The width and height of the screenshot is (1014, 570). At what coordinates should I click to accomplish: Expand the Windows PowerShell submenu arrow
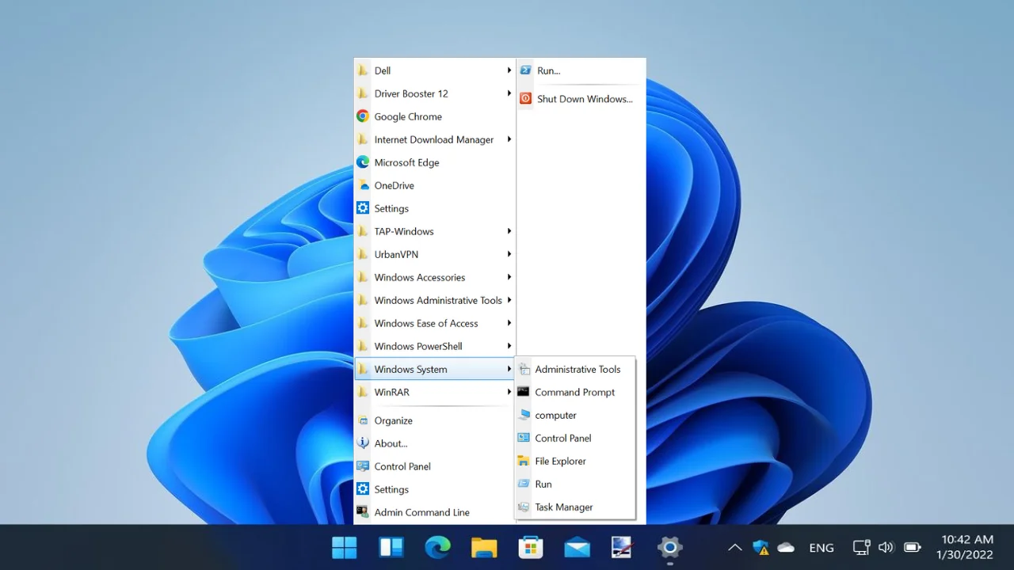point(509,346)
